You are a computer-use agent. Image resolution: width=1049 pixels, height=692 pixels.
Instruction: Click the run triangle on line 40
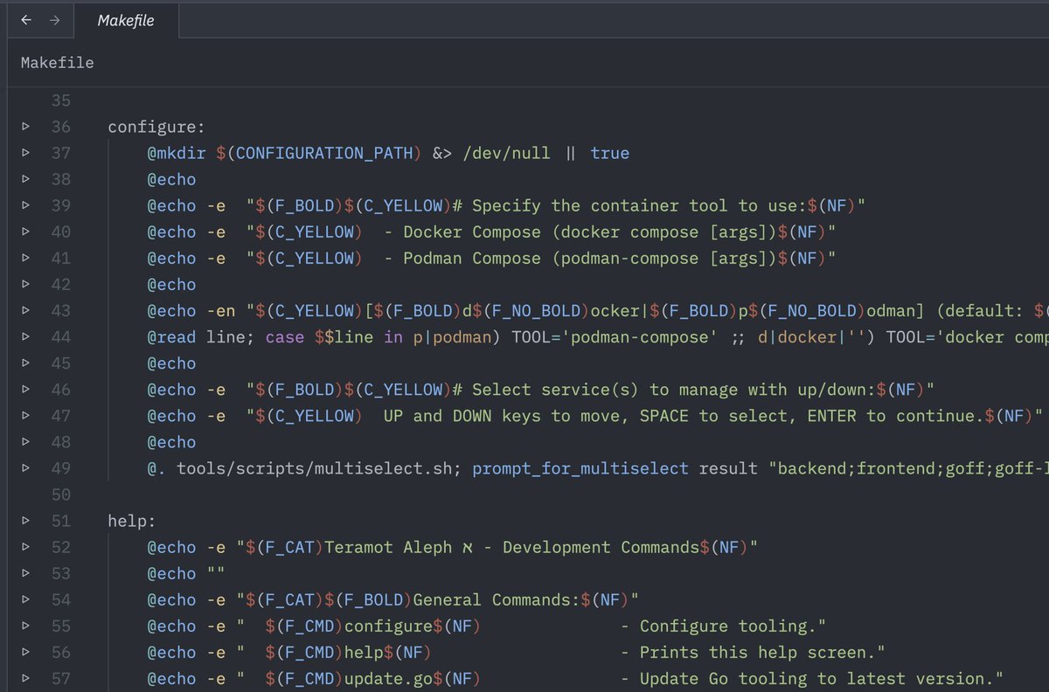tap(26, 232)
